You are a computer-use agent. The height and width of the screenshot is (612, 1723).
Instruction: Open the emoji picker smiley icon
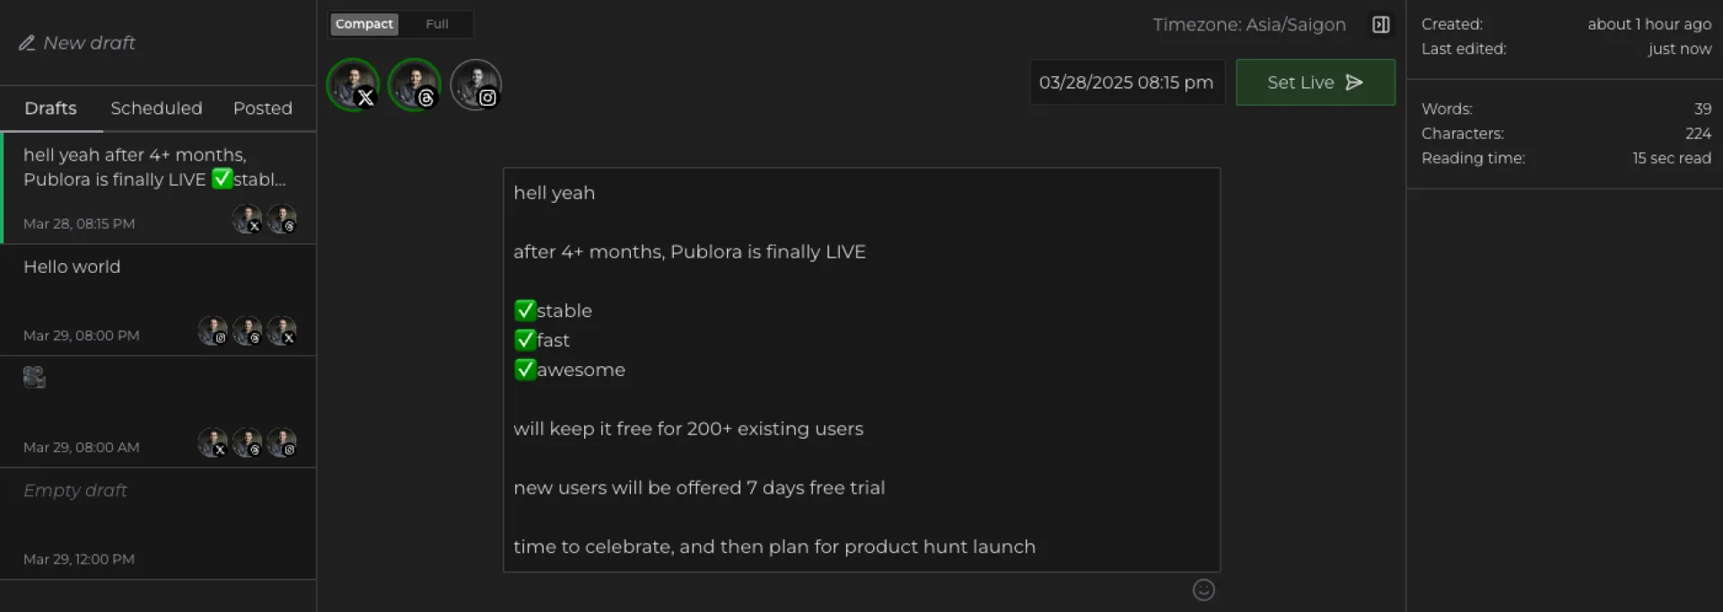click(1203, 590)
